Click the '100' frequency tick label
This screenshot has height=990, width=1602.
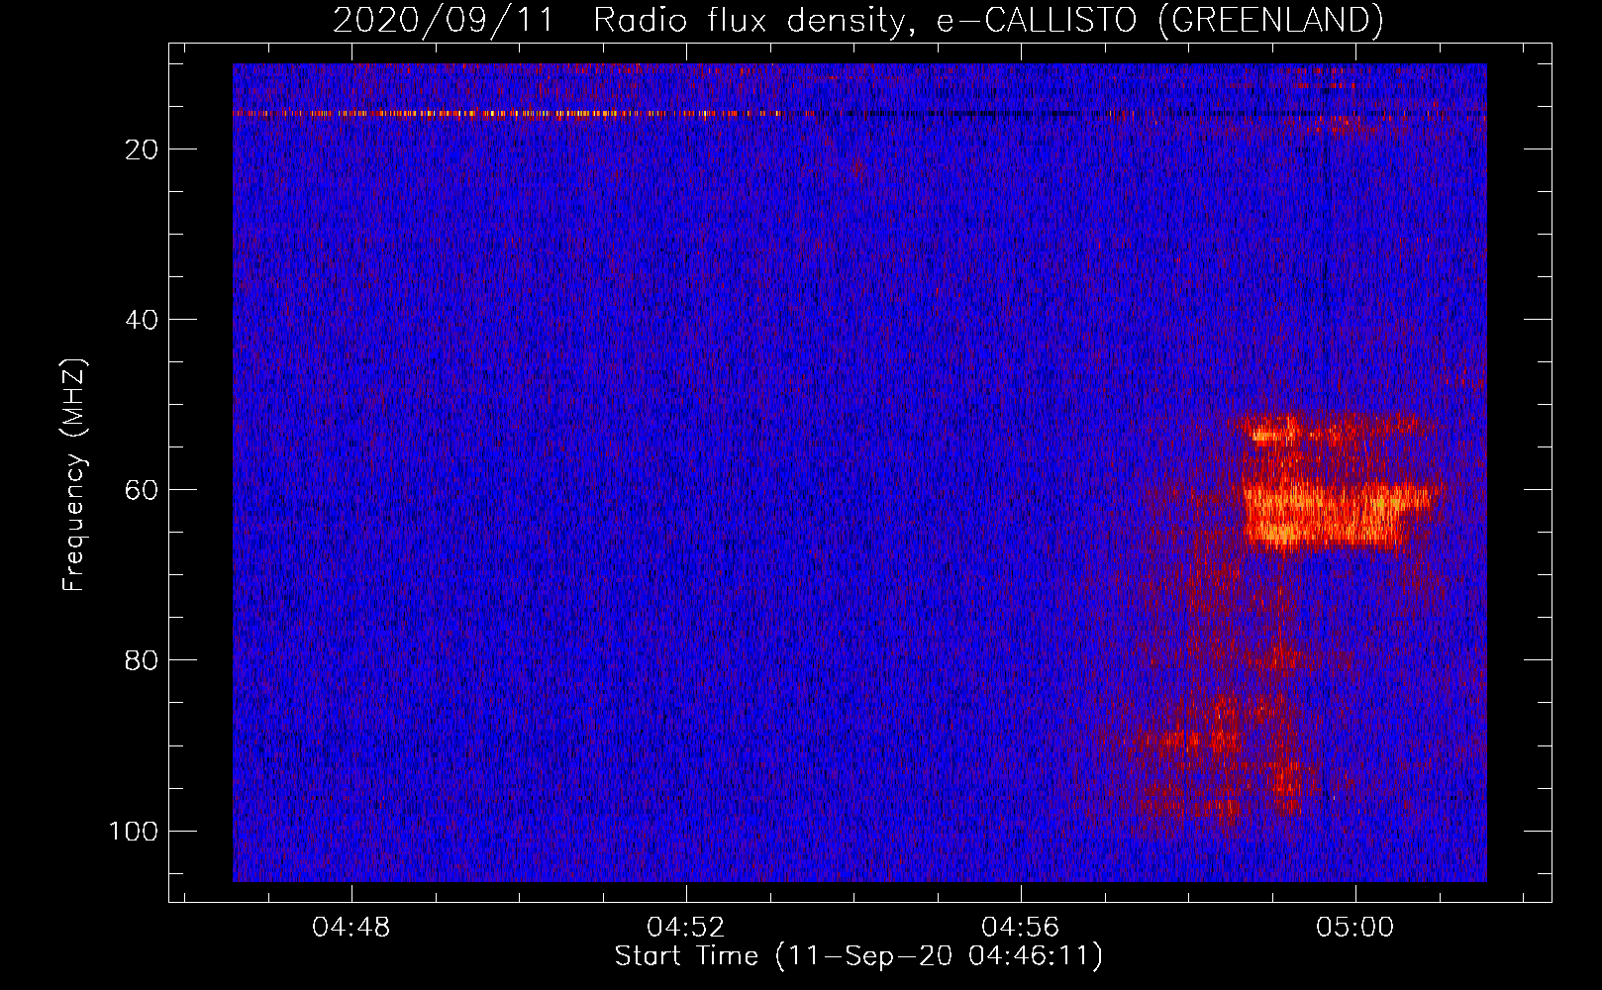134,831
